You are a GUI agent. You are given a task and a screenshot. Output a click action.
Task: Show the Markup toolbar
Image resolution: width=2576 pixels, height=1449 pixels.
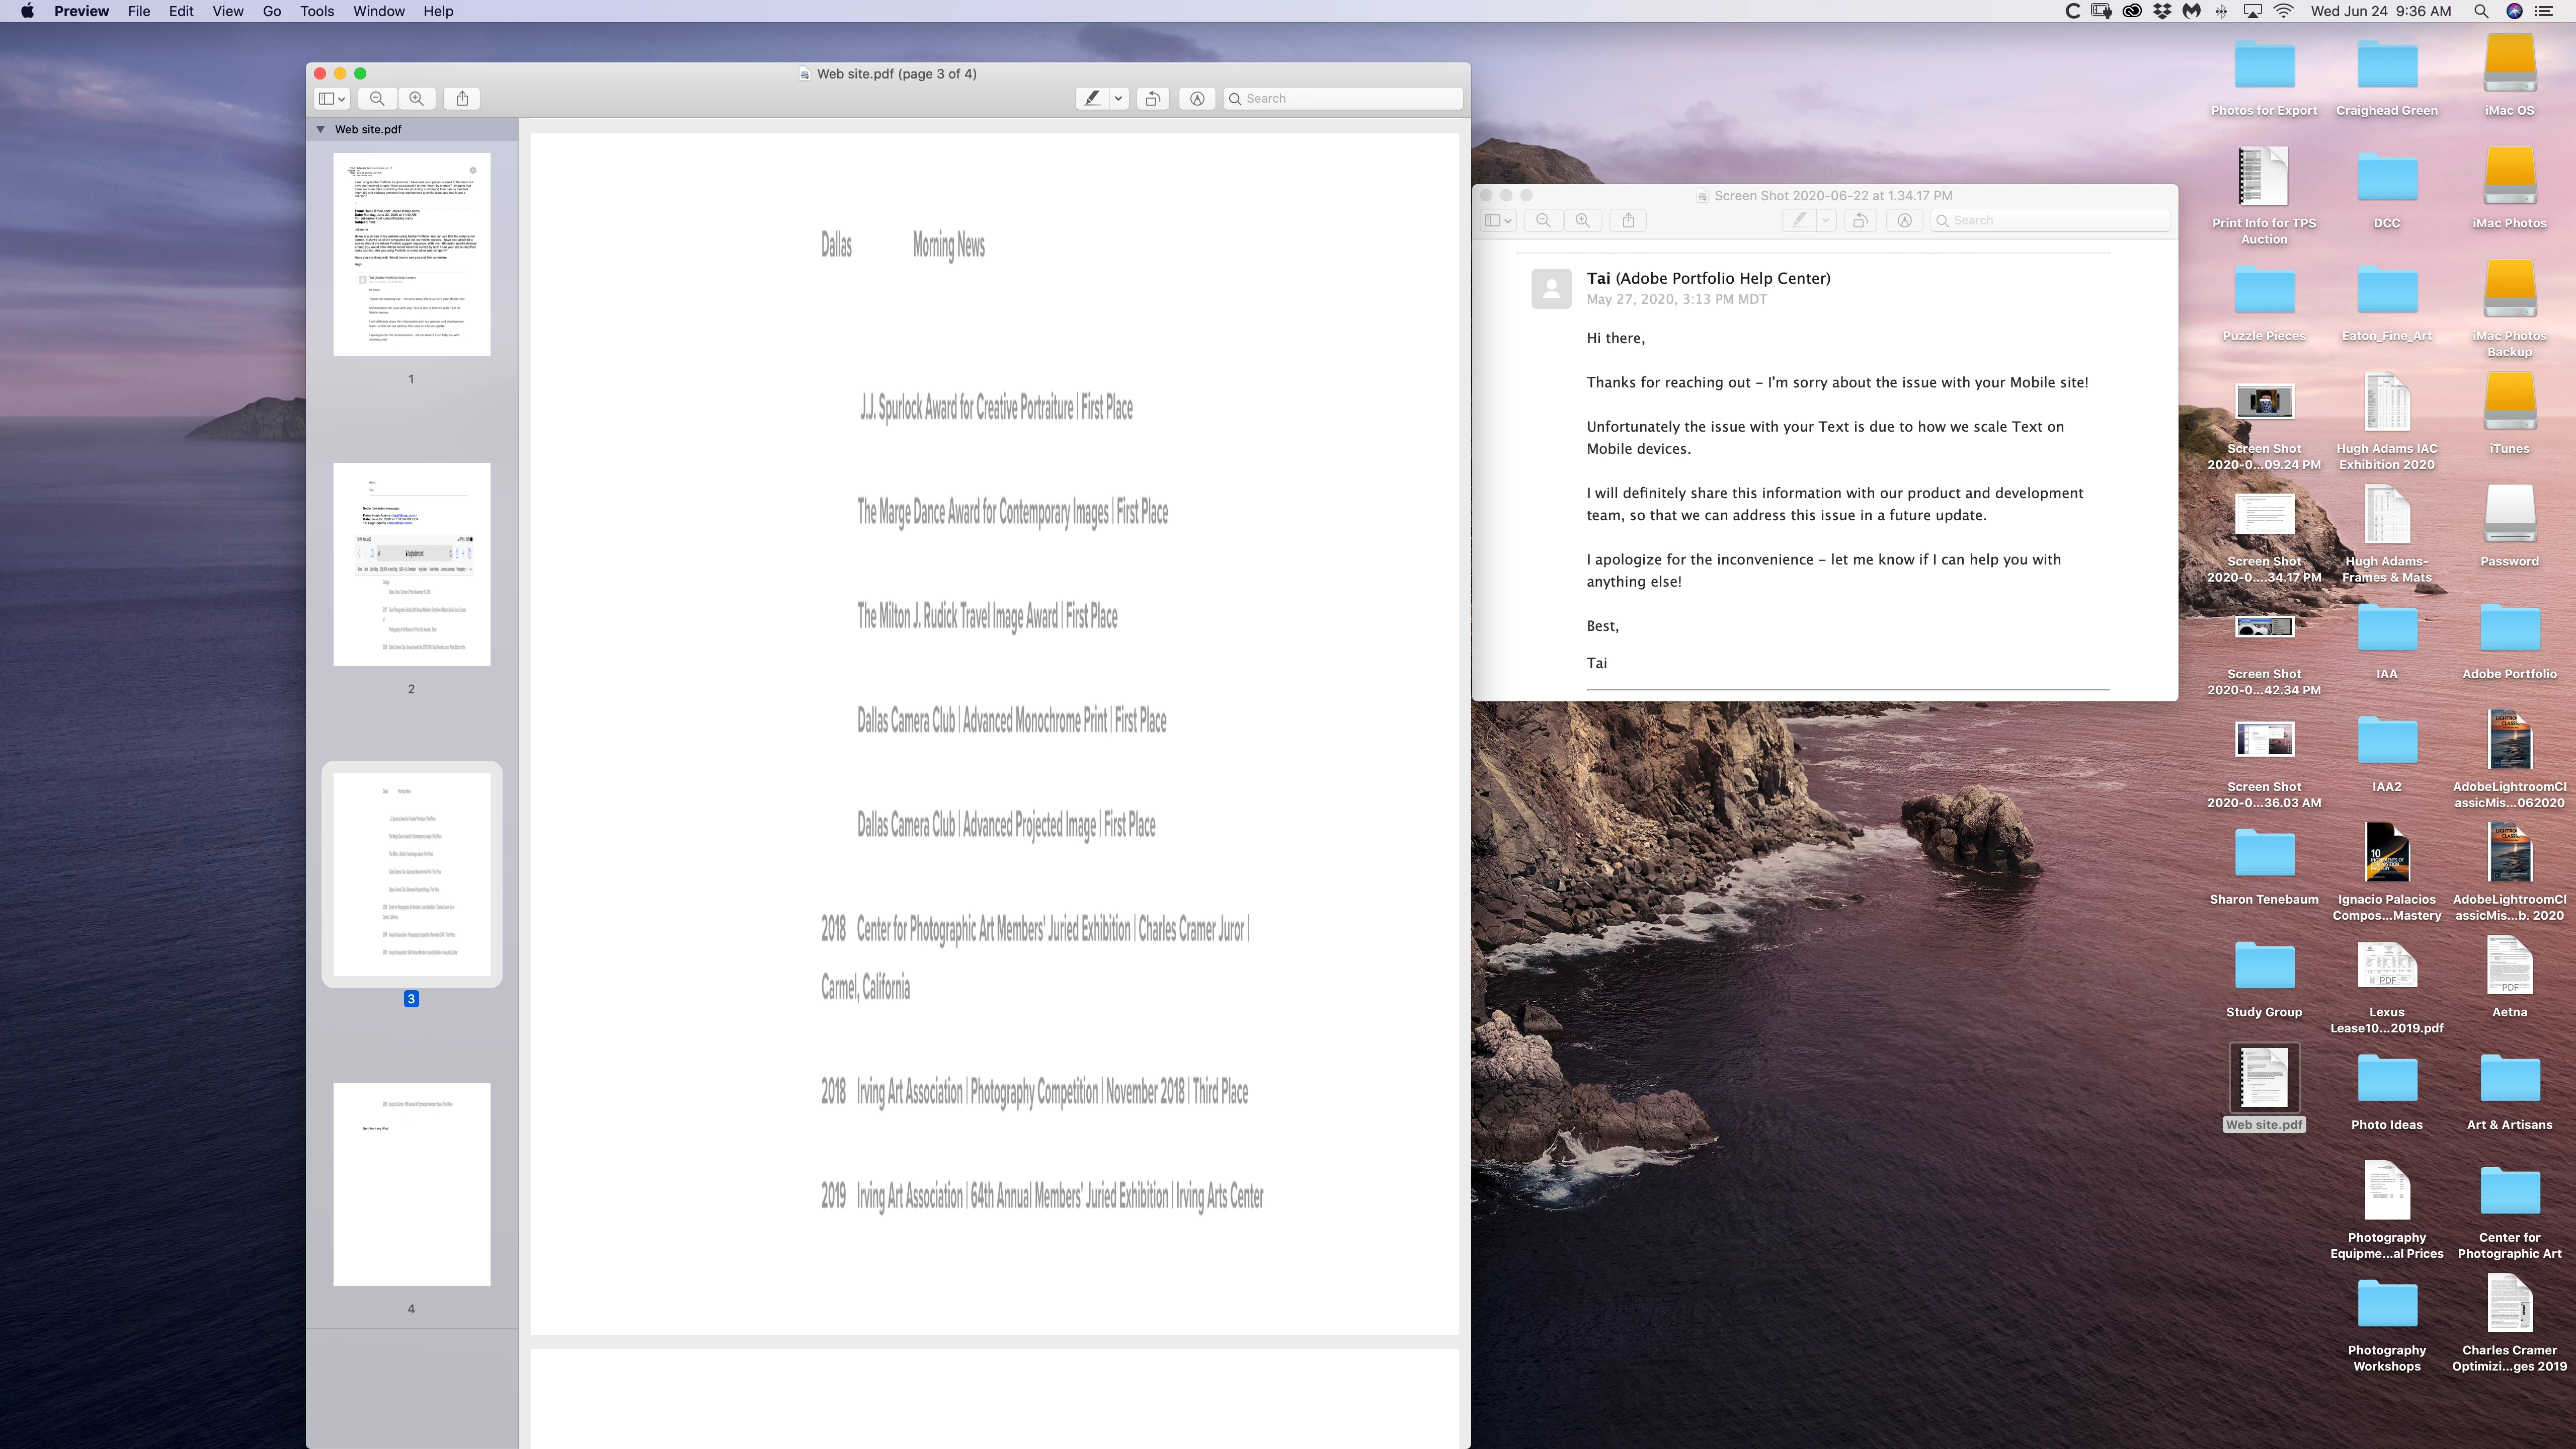coord(1197,98)
